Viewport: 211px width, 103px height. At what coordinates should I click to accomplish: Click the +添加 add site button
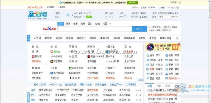[x=140, y=80]
